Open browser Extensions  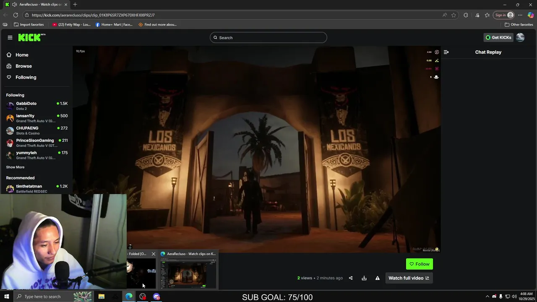coord(466,15)
